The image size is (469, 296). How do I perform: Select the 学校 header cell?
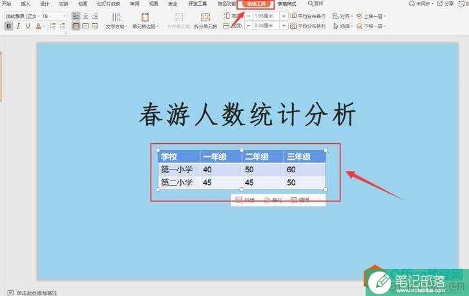point(179,157)
